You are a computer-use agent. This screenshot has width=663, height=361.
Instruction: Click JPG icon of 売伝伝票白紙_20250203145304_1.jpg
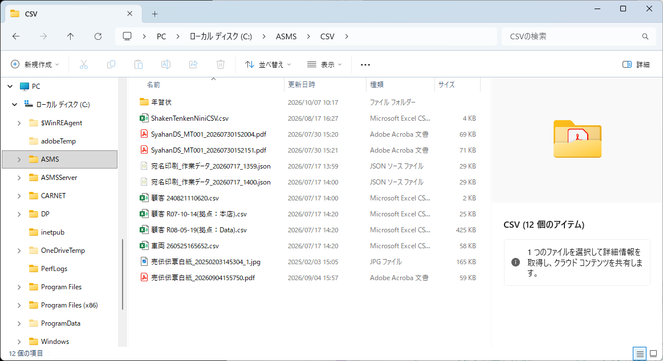point(144,262)
